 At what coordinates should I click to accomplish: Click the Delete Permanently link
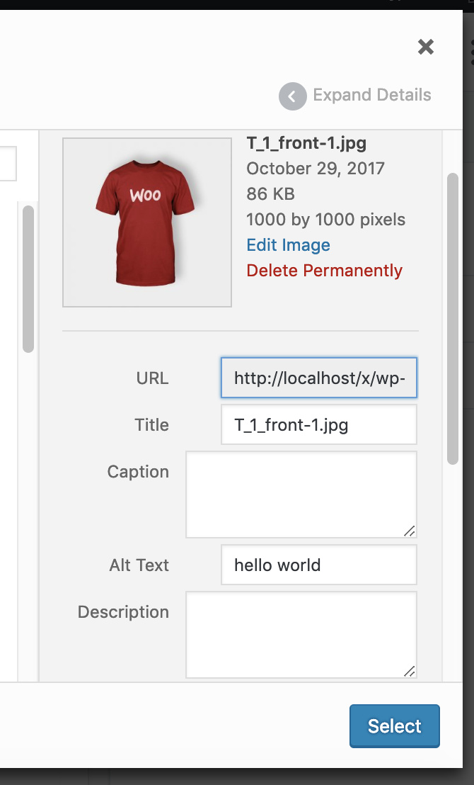[x=324, y=271]
